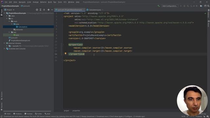Open the Window menu
The height and width of the screenshot is (118, 210).
71,2
